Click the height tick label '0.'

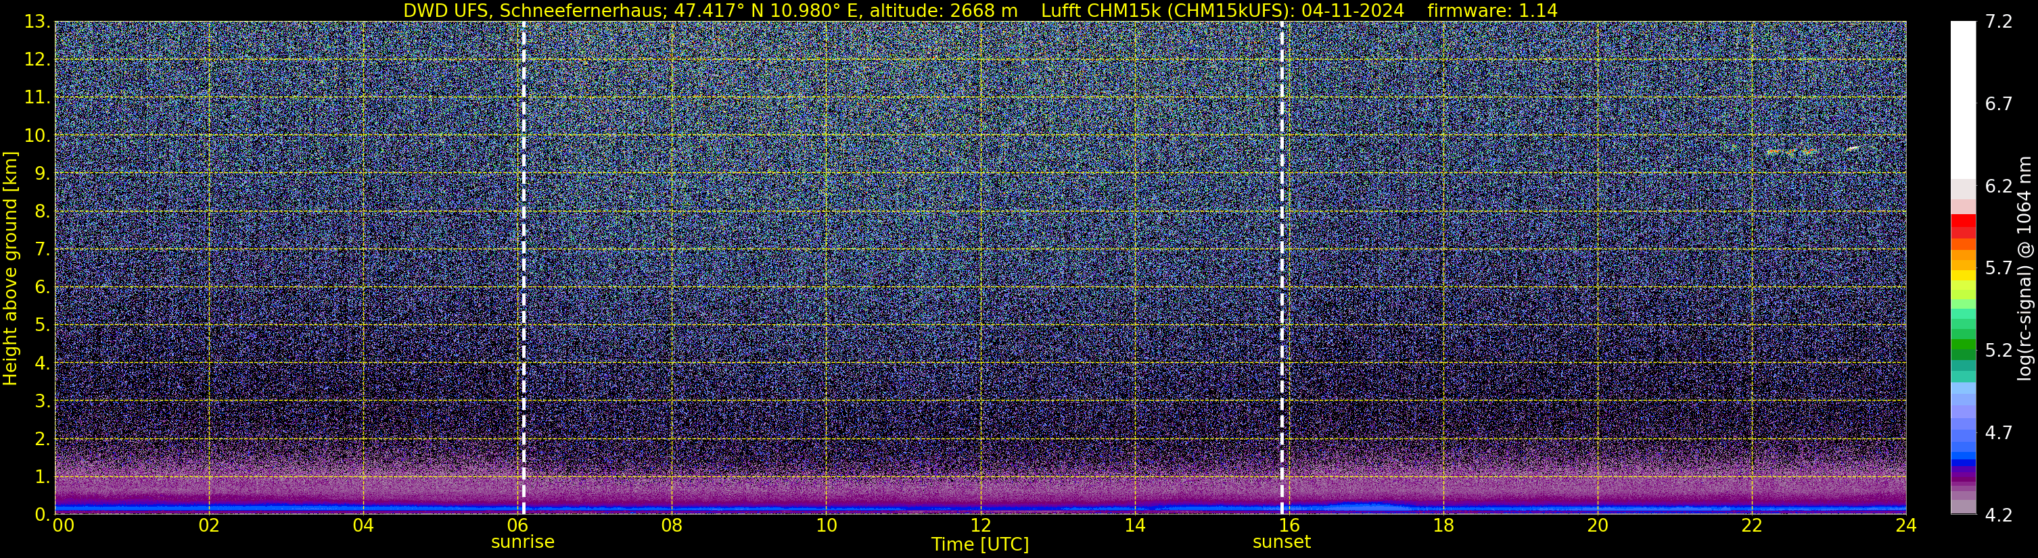43,515
